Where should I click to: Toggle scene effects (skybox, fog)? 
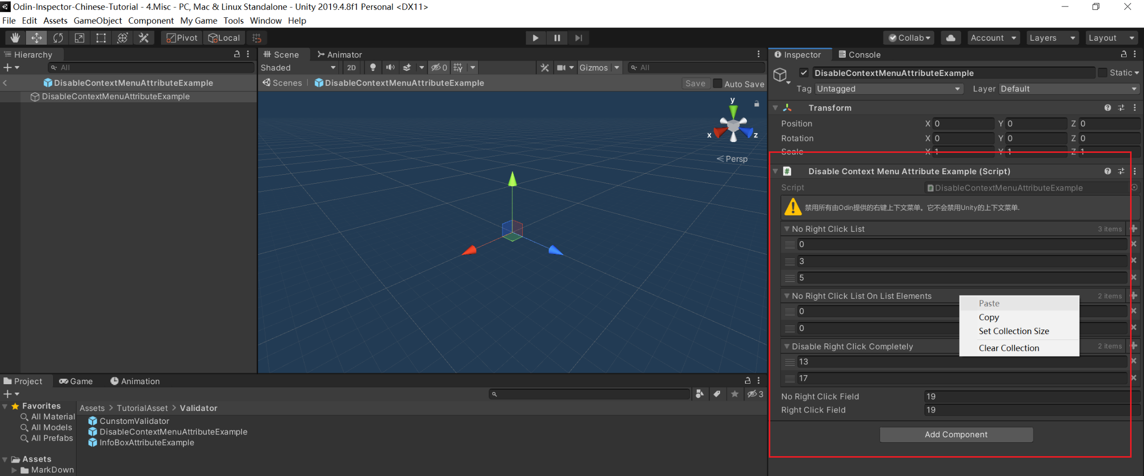tap(407, 68)
